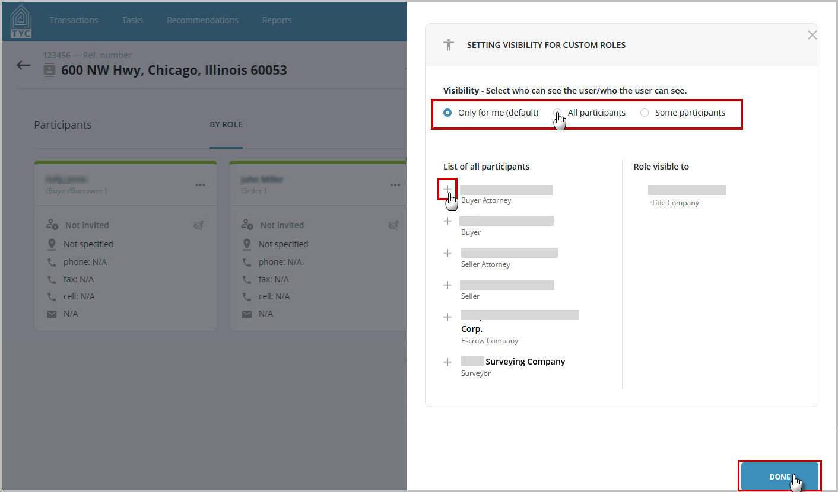838x492 pixels.
Task: Open the three-dot menu on Buyer/Borrower card
Action: point(201,185)
